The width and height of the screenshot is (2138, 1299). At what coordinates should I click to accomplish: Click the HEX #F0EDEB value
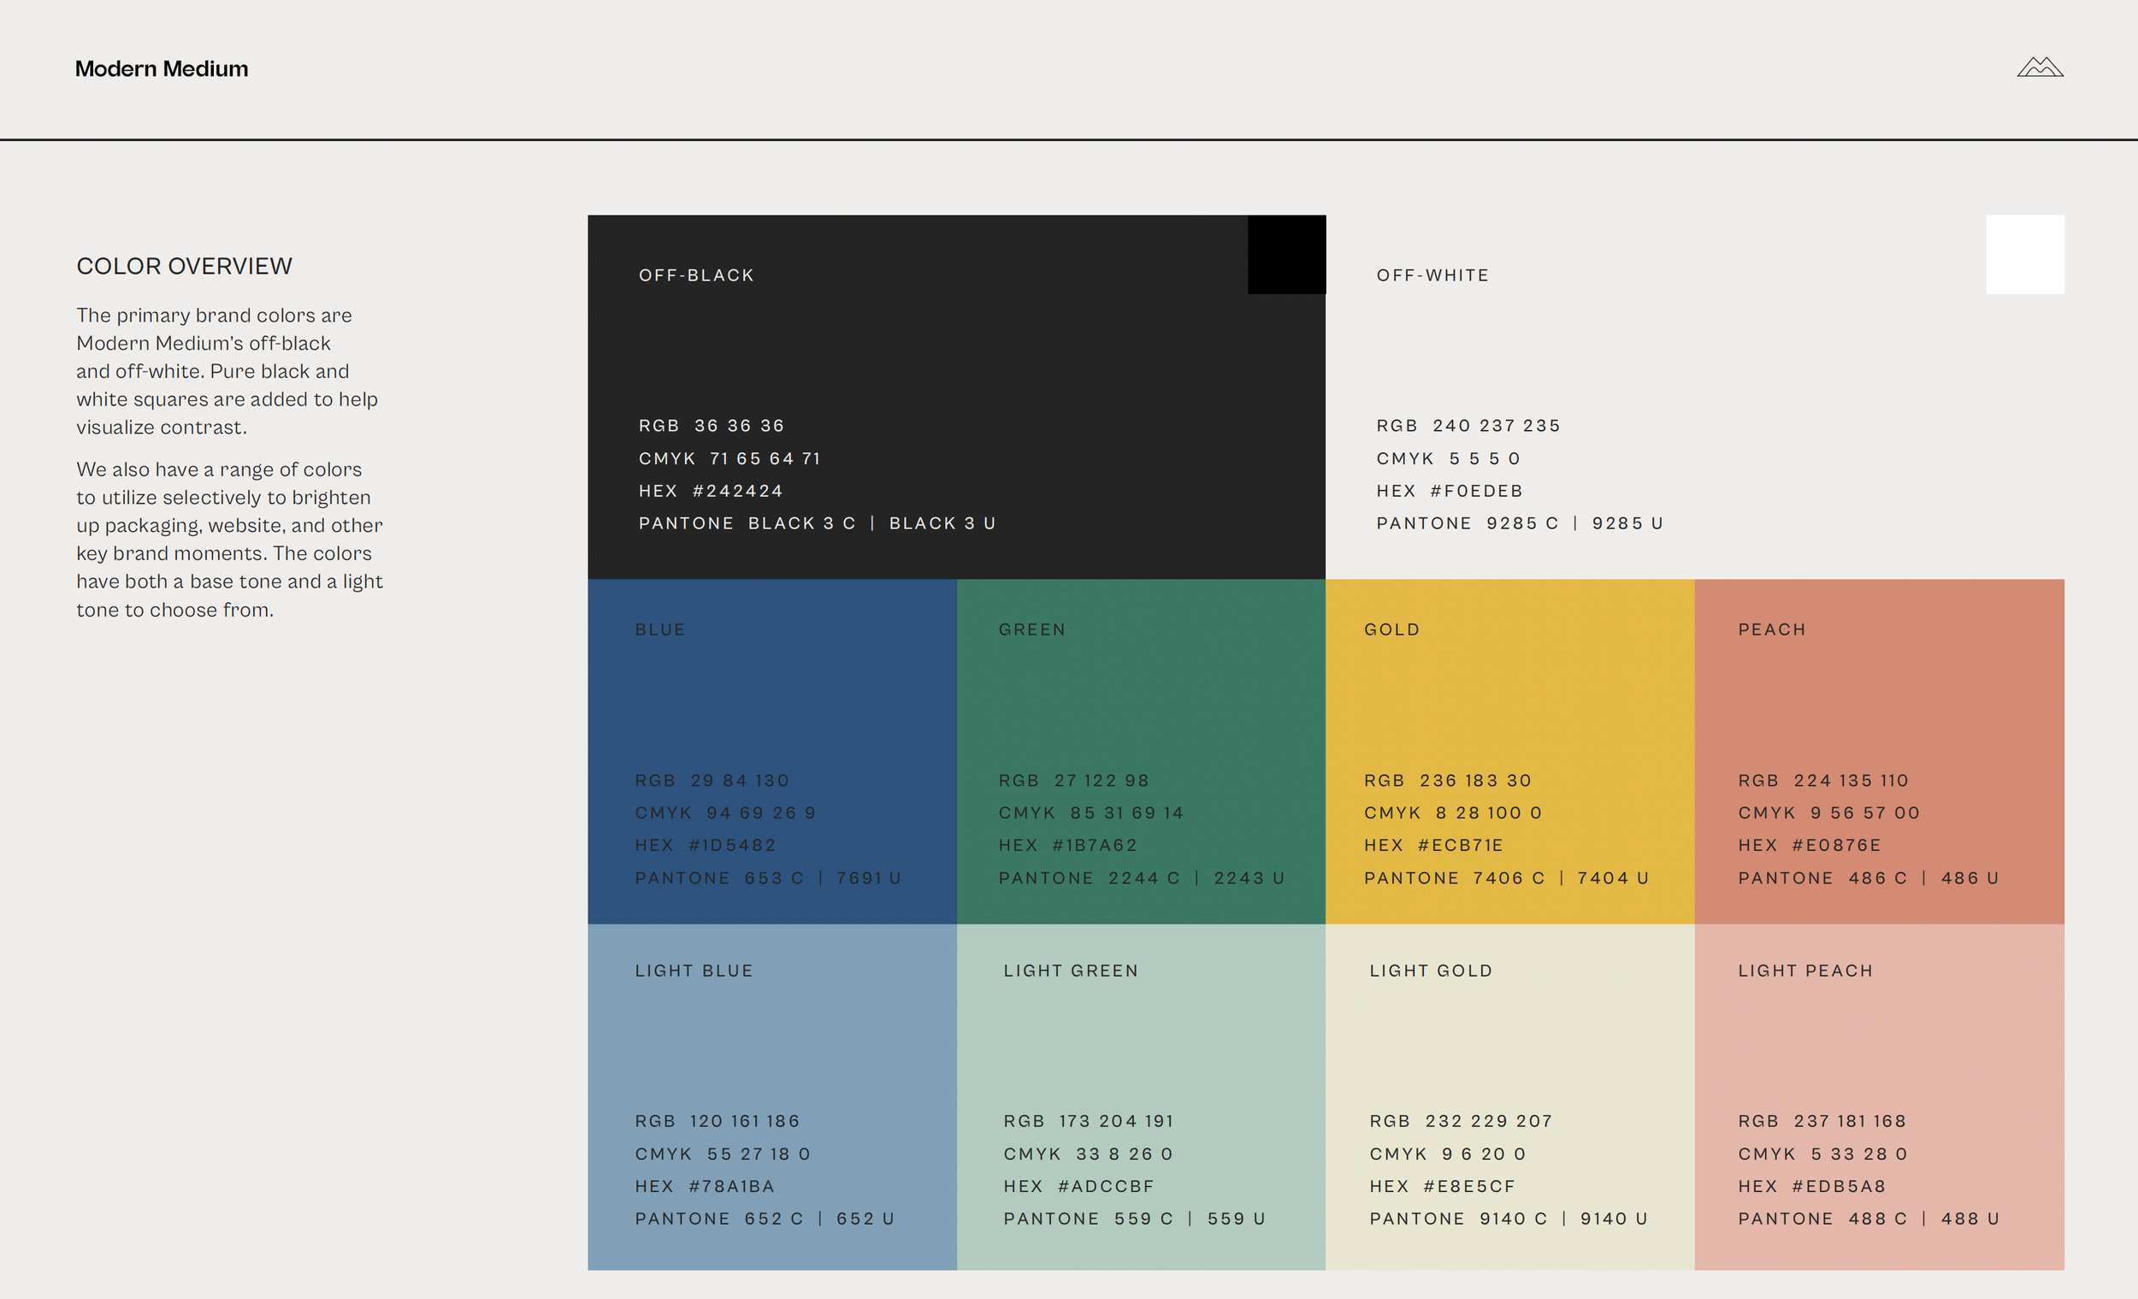click(1449, 491)
